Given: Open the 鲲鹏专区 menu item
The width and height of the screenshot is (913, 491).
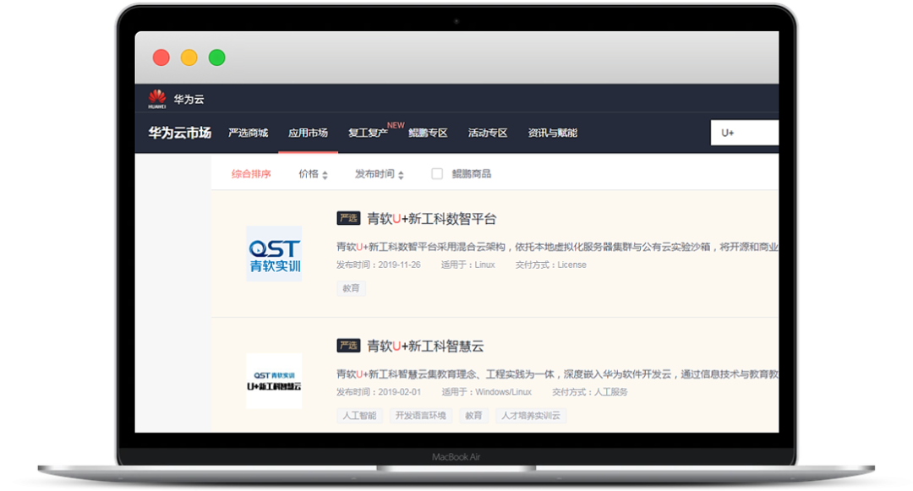Looking at the screenshot, I should (428, 133).
